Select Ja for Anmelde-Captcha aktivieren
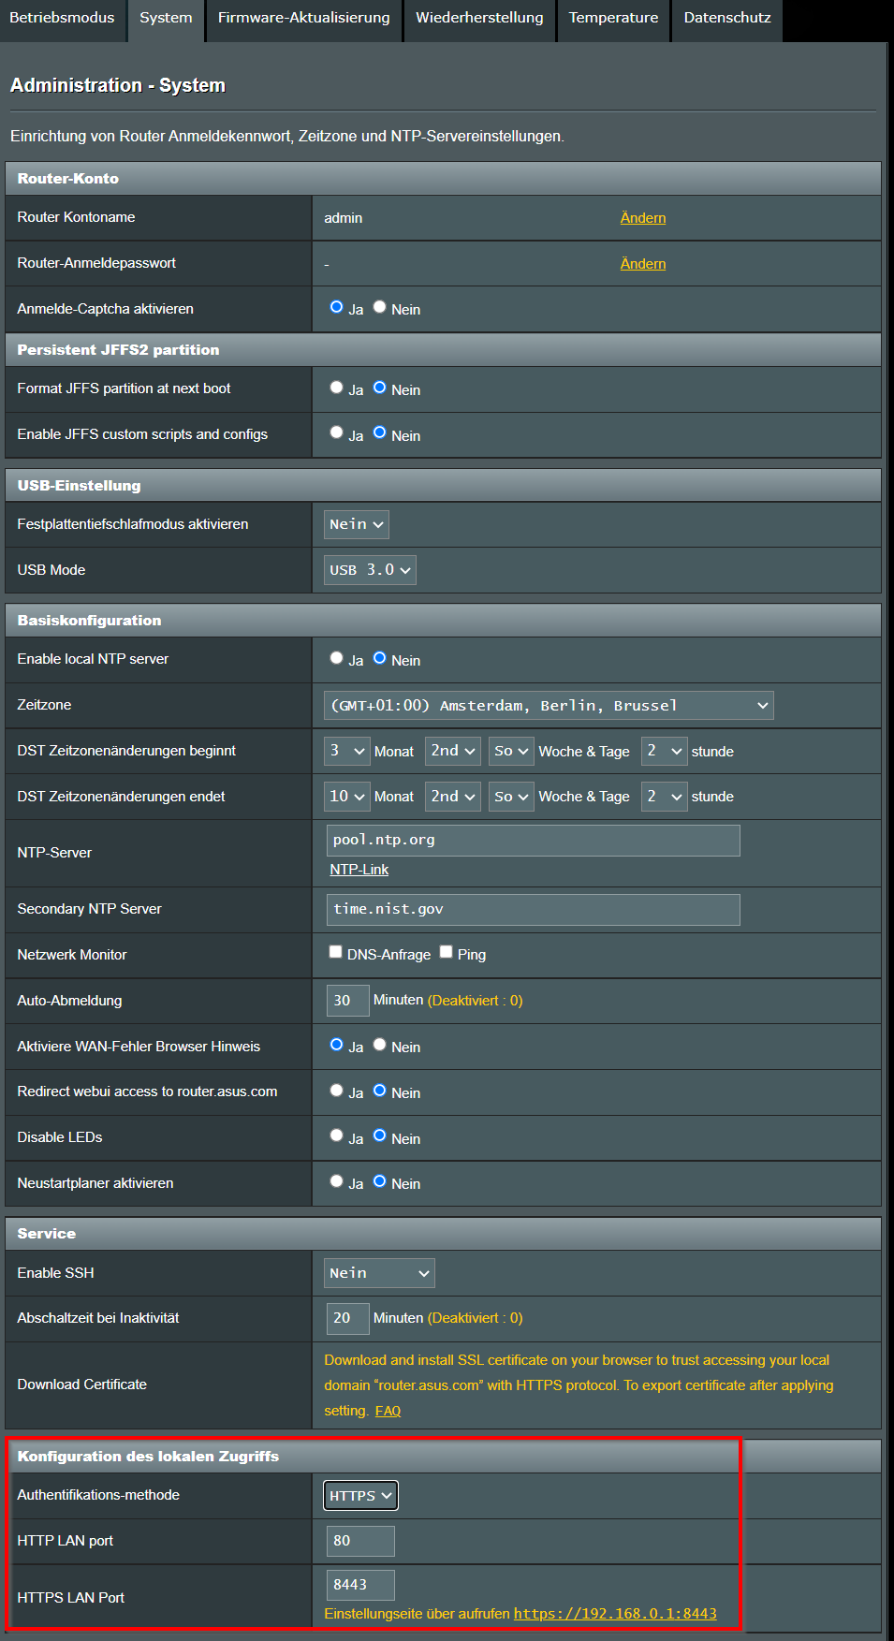894x1641 pixels. [336, 307]
